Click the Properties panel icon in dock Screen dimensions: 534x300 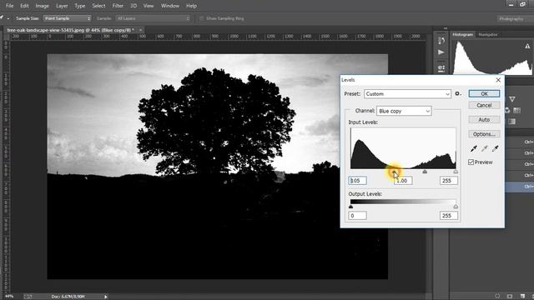click(441, 68)
